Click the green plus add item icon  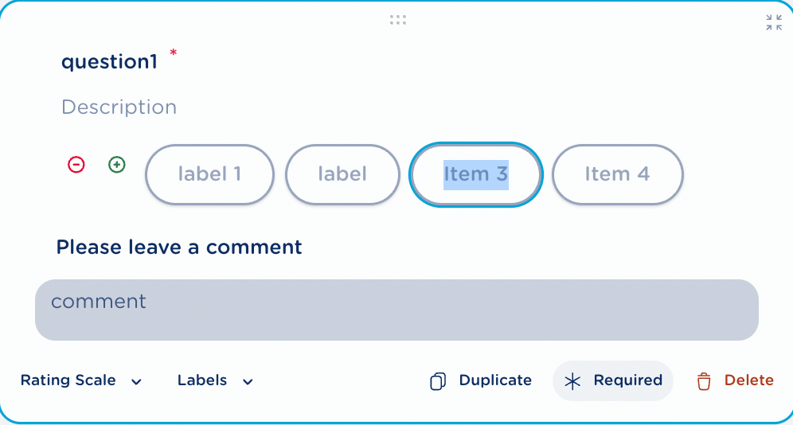pos(117,165)
